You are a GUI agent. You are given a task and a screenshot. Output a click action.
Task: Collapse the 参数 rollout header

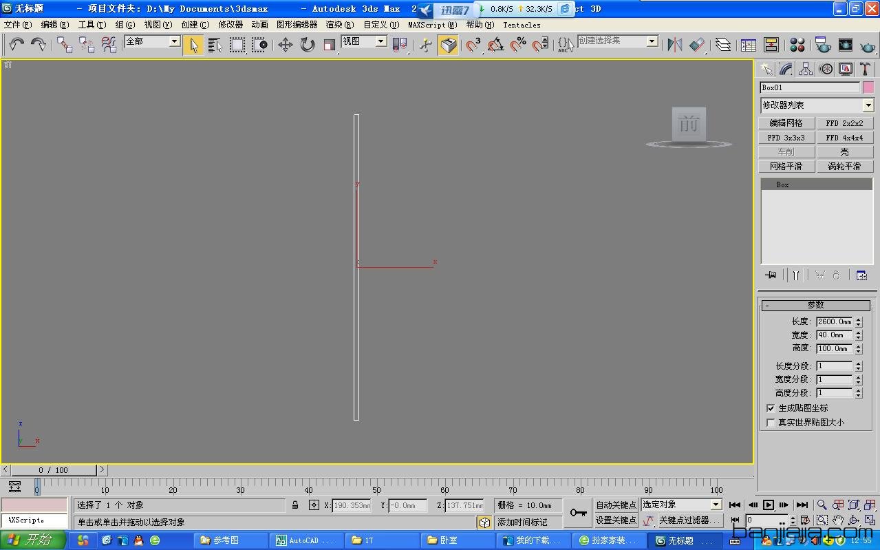(x=816, y=305)
